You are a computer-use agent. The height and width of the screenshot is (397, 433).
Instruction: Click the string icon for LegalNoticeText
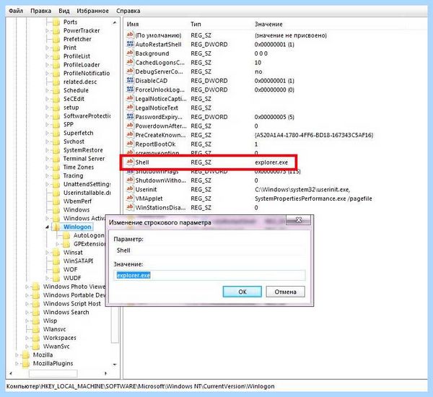click(130, 108)
